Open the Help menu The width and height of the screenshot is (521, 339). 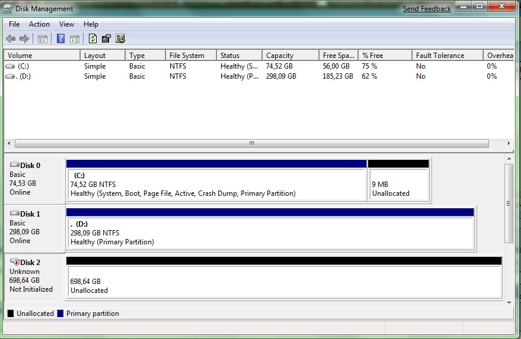pyautogui.click(x=91, y=24)
